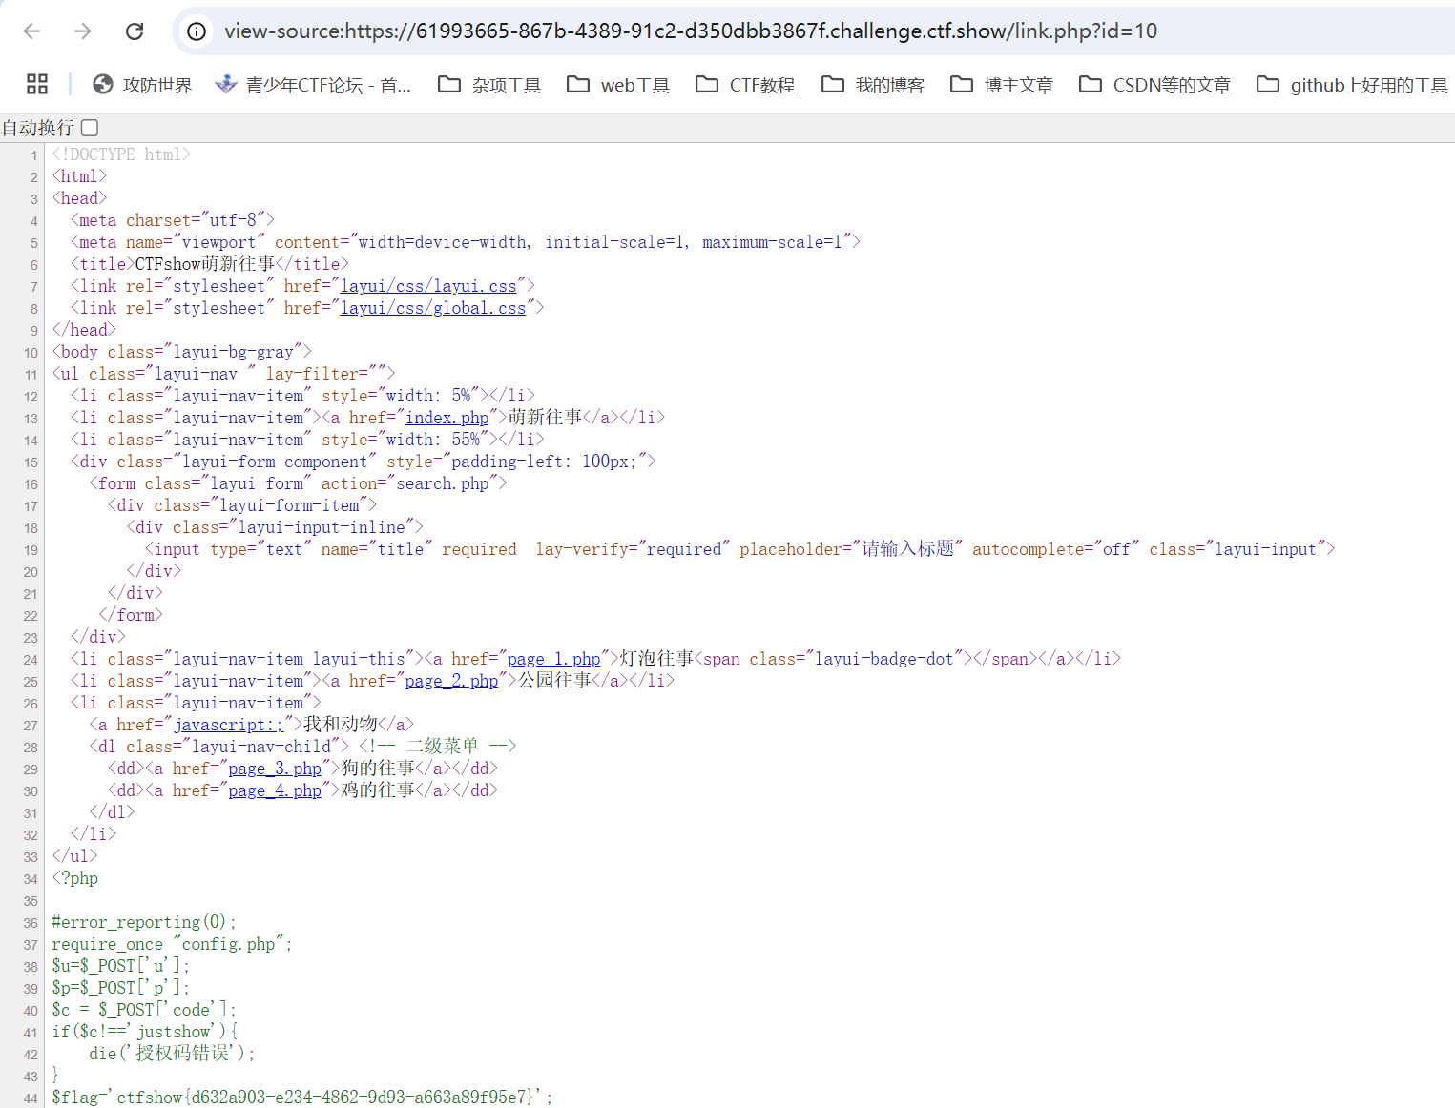The width and height of the screenshot is (1455, 1108).
Task: Click the die('授权码错误') line
Action: click(x=172, y=1054)
